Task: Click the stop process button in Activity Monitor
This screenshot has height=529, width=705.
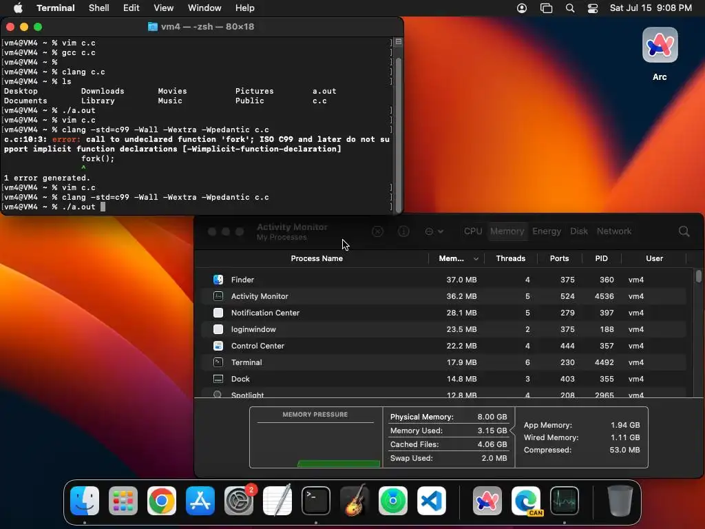Action: coord(377,231)
